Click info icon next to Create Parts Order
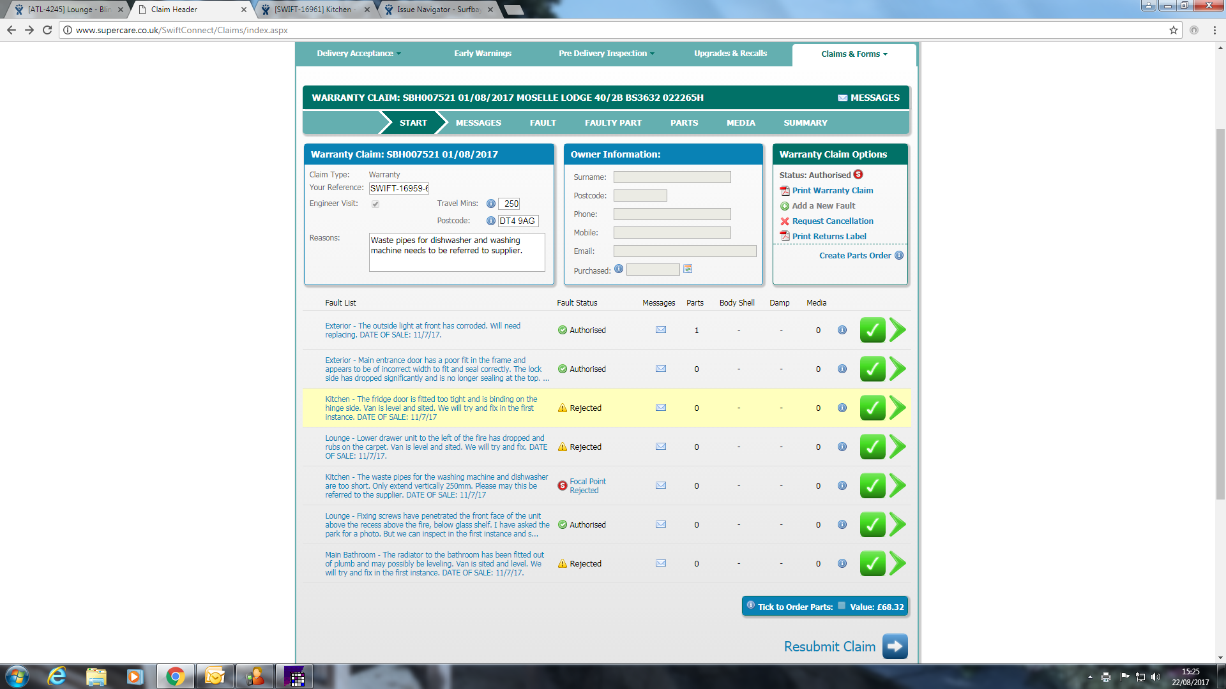Screen dimensions: 1226x689 899,255
